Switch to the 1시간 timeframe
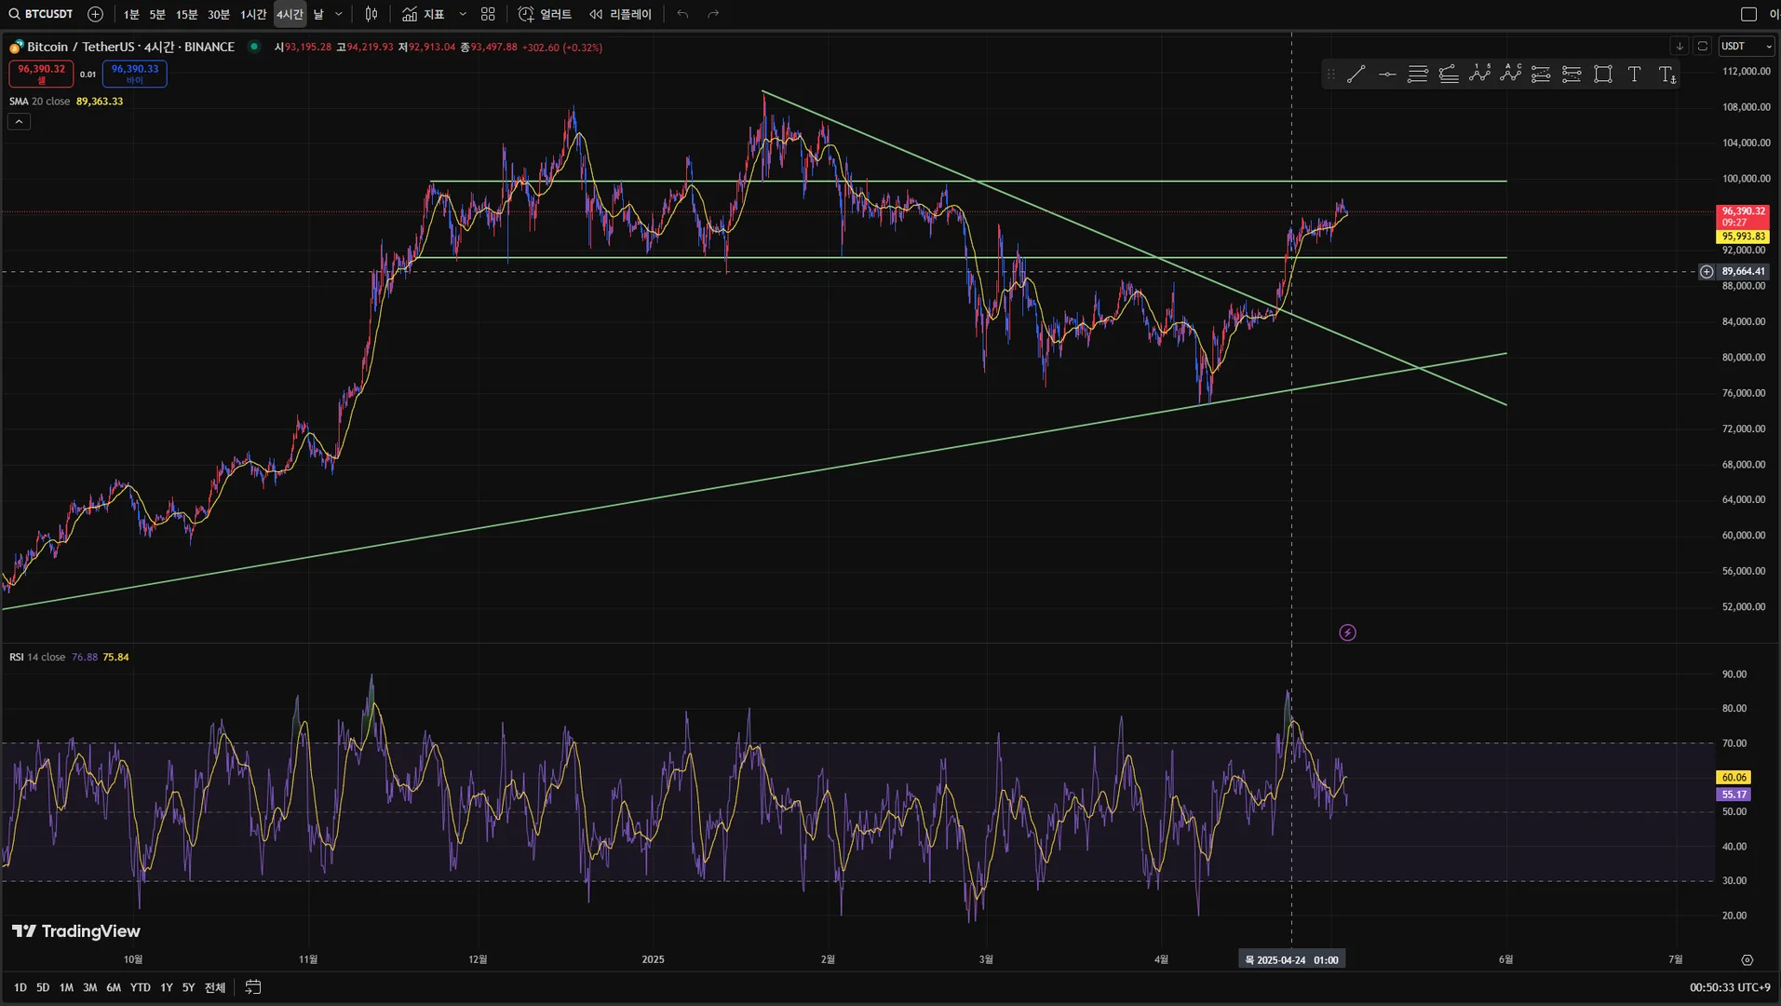The width and height of the screenshot is (1781, 1006). [253, 14]
